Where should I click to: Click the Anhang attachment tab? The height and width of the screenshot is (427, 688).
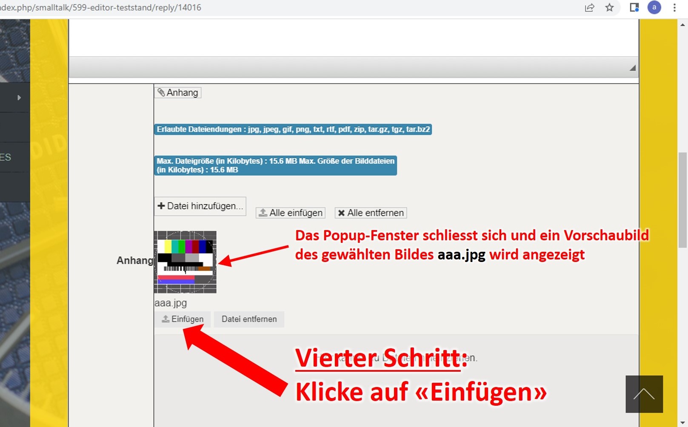pos(178,93)
